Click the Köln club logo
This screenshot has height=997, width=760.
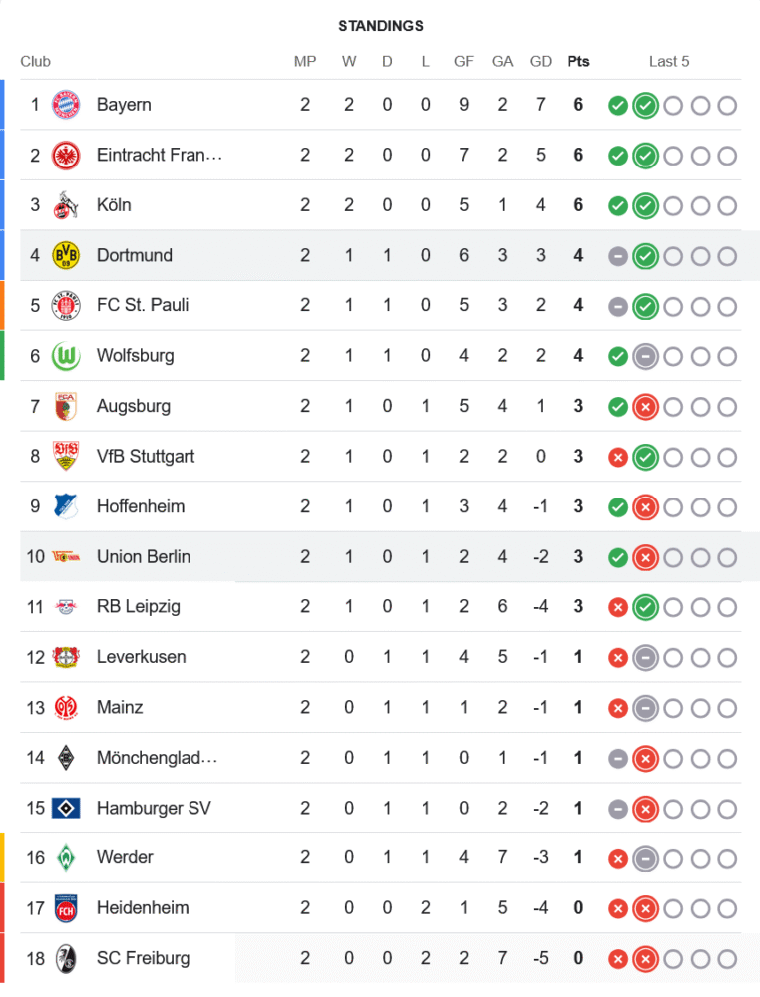pyautogui.click(x=66, y=205)
